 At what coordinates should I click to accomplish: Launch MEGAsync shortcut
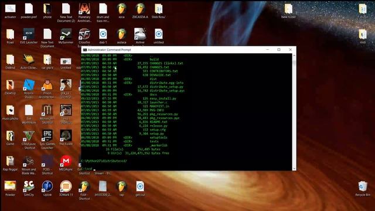click(66, 164)
